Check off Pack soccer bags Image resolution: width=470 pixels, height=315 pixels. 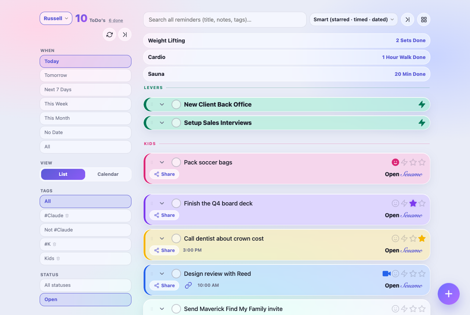tap(176, 162)
